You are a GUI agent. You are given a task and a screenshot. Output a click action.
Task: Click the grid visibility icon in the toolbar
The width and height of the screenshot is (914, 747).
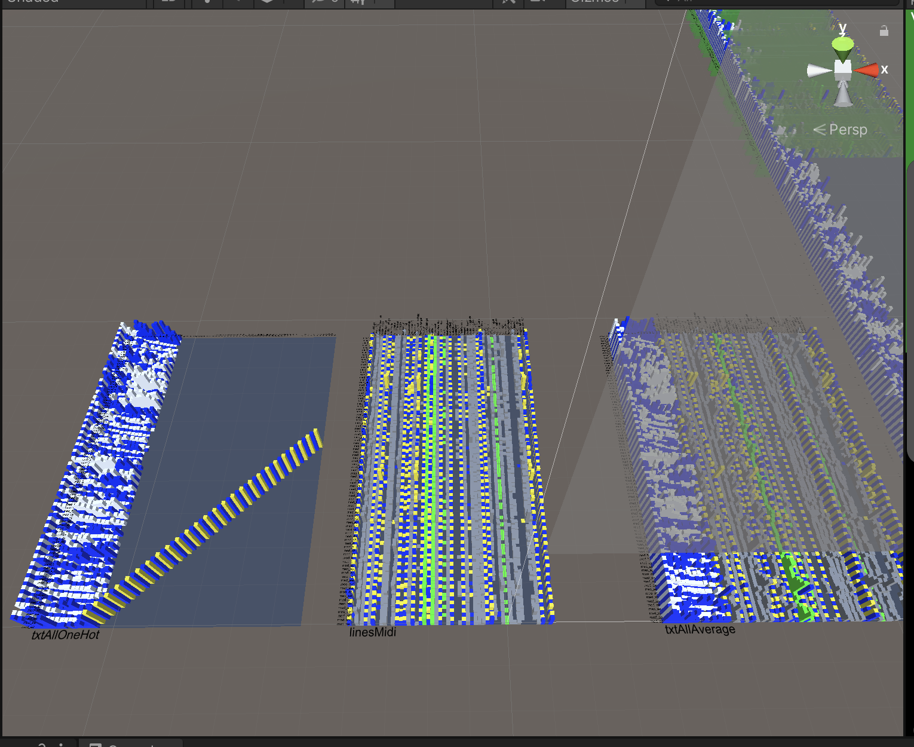click(358, 2)
